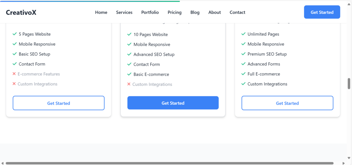Click the CreativoX logo
The height and width of the screenshot is (165, 352).
[x=21, y=13]
